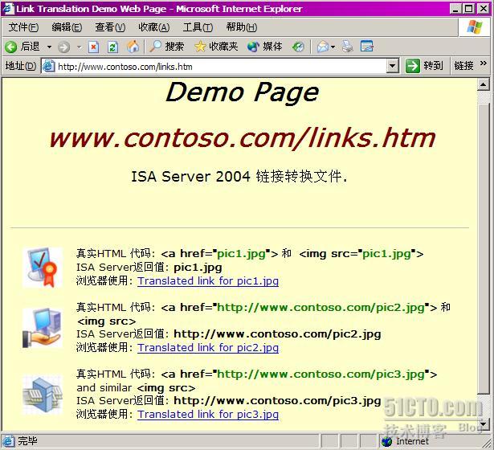Viewport: 494px width, 450px height.
Task: Open the 帮助(H) menu
Action: click(x=242, y=27)
